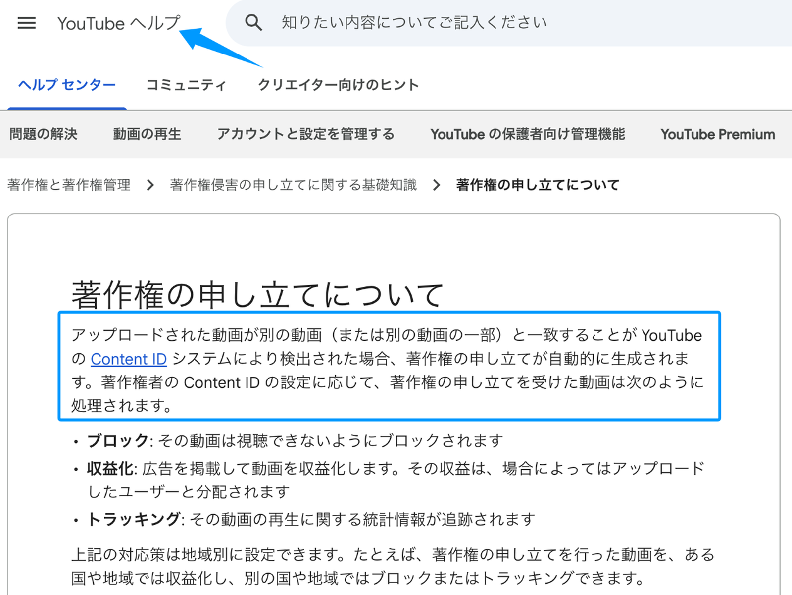Click the chevron after 著作権と著作権管理
792x595 pixels.
click(150, 185)
